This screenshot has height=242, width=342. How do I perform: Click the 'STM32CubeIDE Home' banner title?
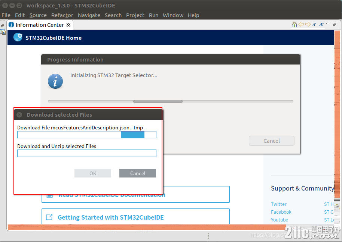click(x=54, y=38)
